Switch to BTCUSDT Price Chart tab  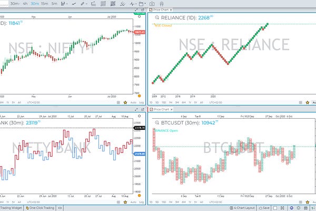coord(161,109)
